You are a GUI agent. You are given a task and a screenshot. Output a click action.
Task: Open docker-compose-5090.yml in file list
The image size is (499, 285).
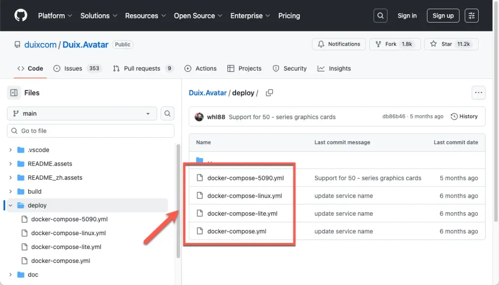pyautogui.click(x=245, y=178)
